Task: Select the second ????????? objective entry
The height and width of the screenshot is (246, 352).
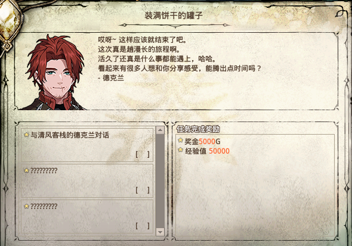Action: point(87,180)
